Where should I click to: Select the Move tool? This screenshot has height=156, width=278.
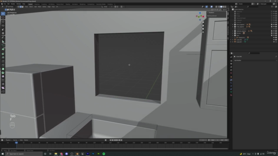tap(3, 22)
